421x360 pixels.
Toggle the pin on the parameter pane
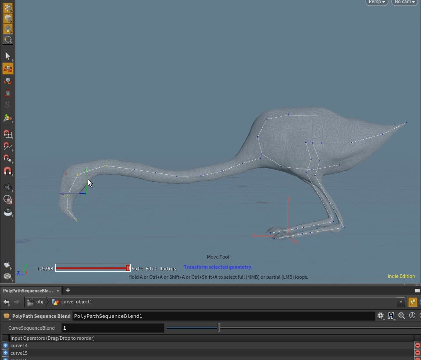412,302
